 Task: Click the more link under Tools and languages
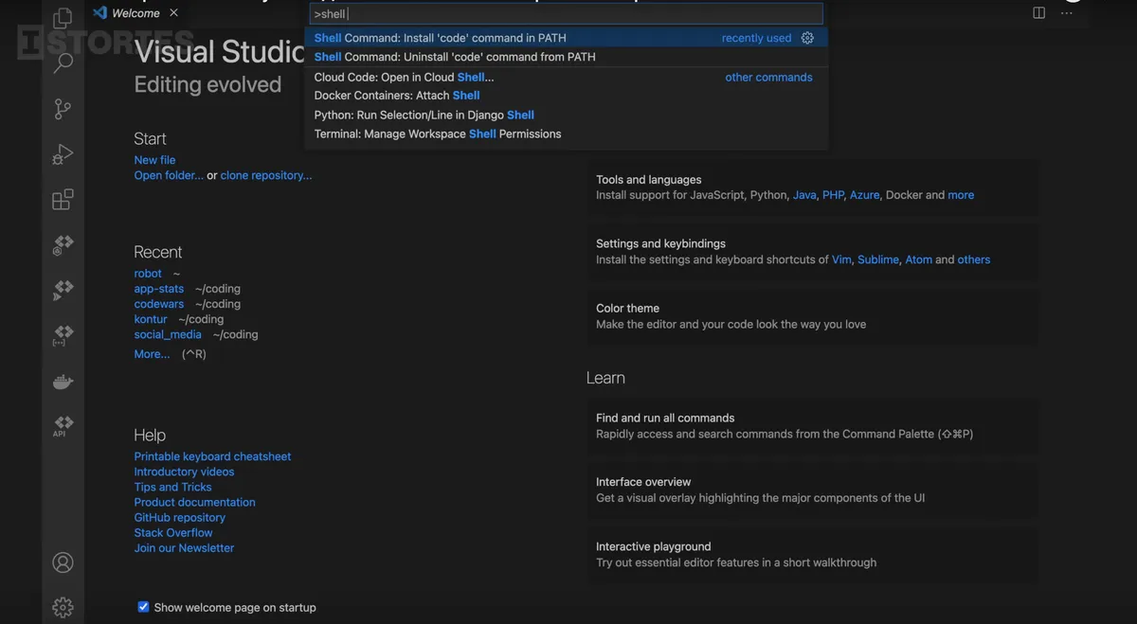point(961,195)
